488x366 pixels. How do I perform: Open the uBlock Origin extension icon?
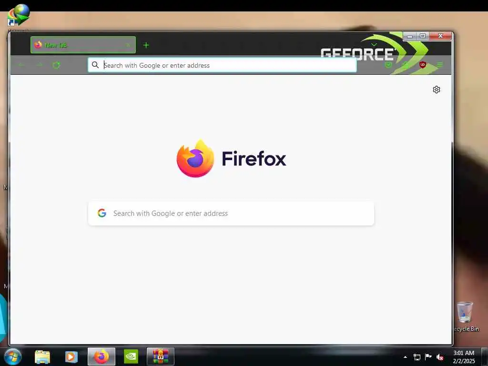point(422,65)
